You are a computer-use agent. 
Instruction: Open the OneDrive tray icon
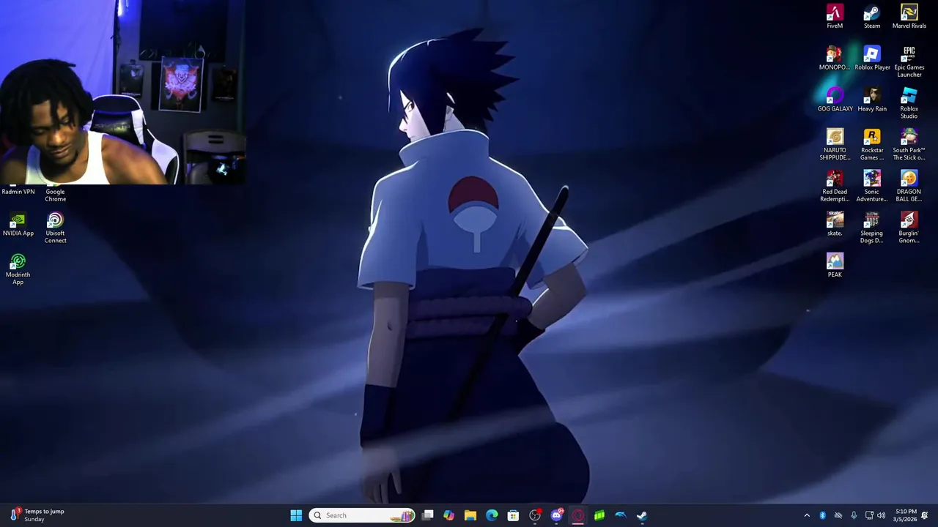[838, 515]
